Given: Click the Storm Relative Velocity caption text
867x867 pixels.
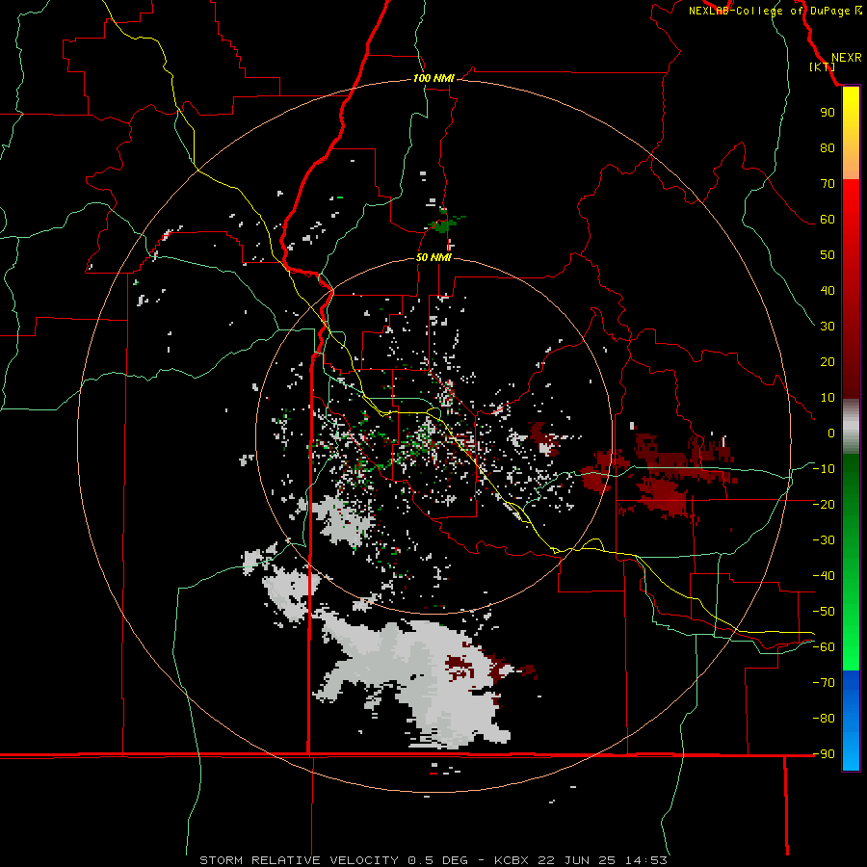Looking at the screenshot, I should pyautogui.click(x=433, y=860).
